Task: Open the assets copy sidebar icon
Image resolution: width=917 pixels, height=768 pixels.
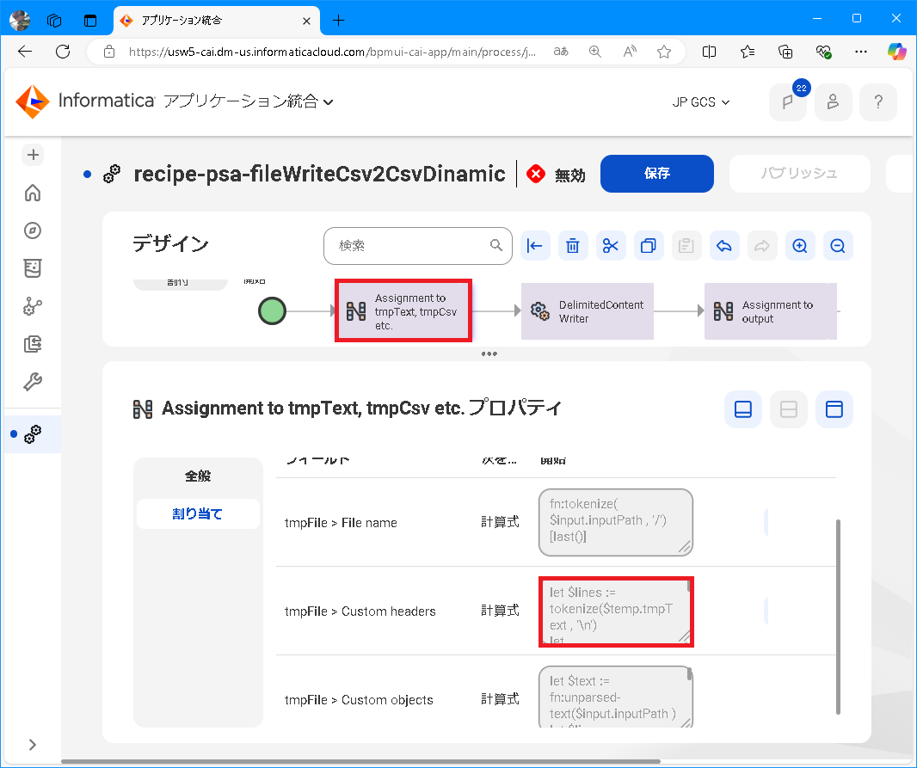Action: [33, 344]
